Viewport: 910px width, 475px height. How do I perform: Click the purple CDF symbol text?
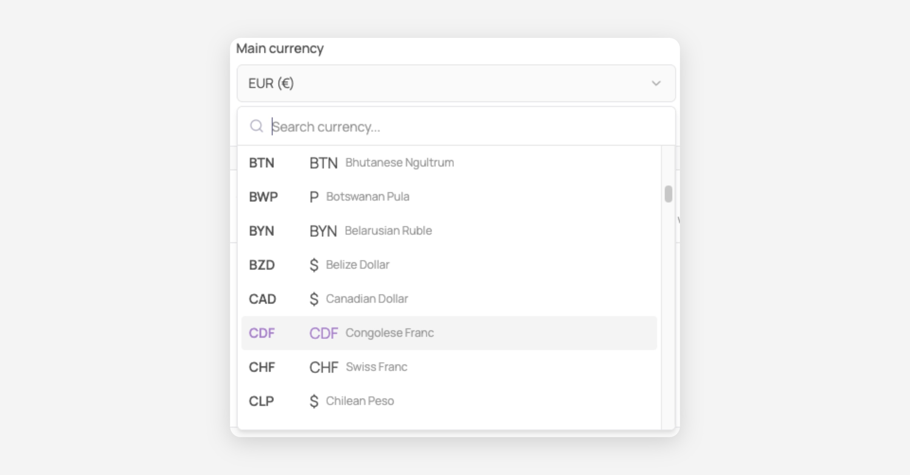323,333
